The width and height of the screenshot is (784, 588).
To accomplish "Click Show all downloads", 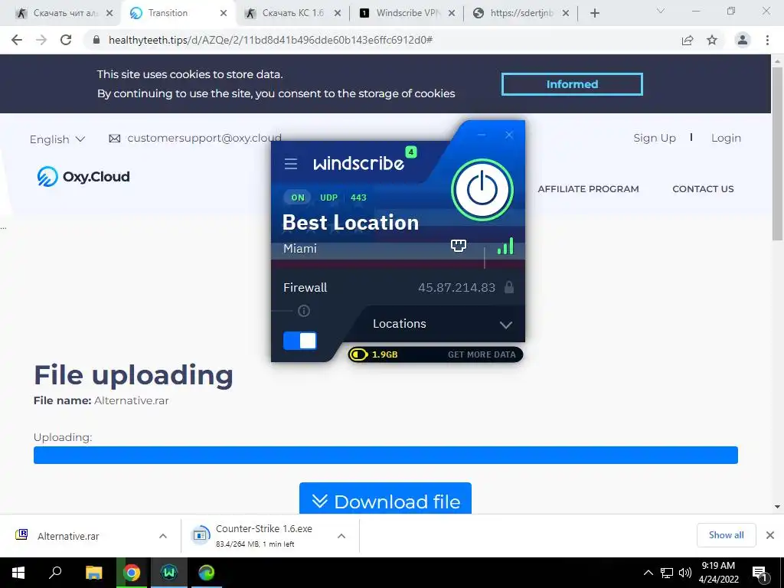I will pyautogui.click(x=726, y=535).
